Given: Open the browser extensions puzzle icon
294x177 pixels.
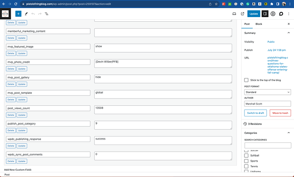Looking at the screenshot, I should pos(272,4).
